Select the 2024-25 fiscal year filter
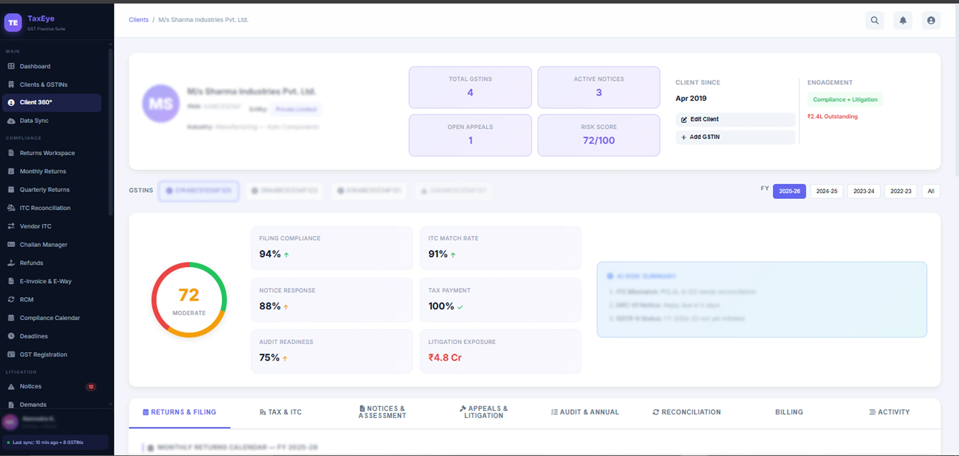The width and height of the screenshot is (959, 456). coord(827,191)
